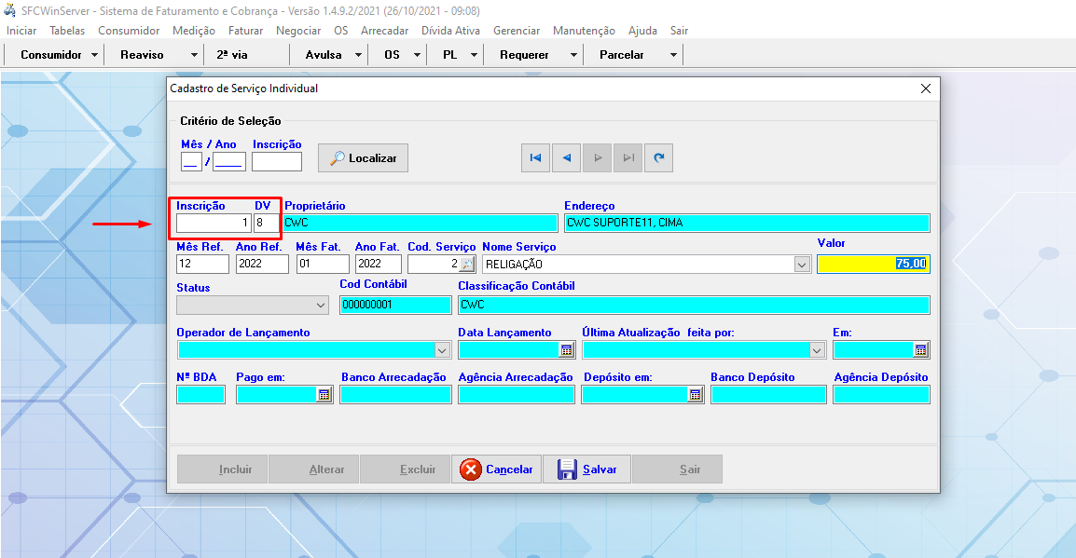The width and height of the screenshot is (1076, 558).
Task: Open the Dívida Ativa menu
Action: (450, 31)
